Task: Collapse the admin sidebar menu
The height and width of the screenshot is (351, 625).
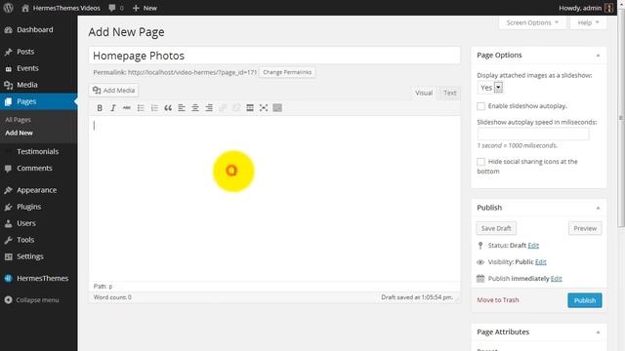Action: point(32,300)
